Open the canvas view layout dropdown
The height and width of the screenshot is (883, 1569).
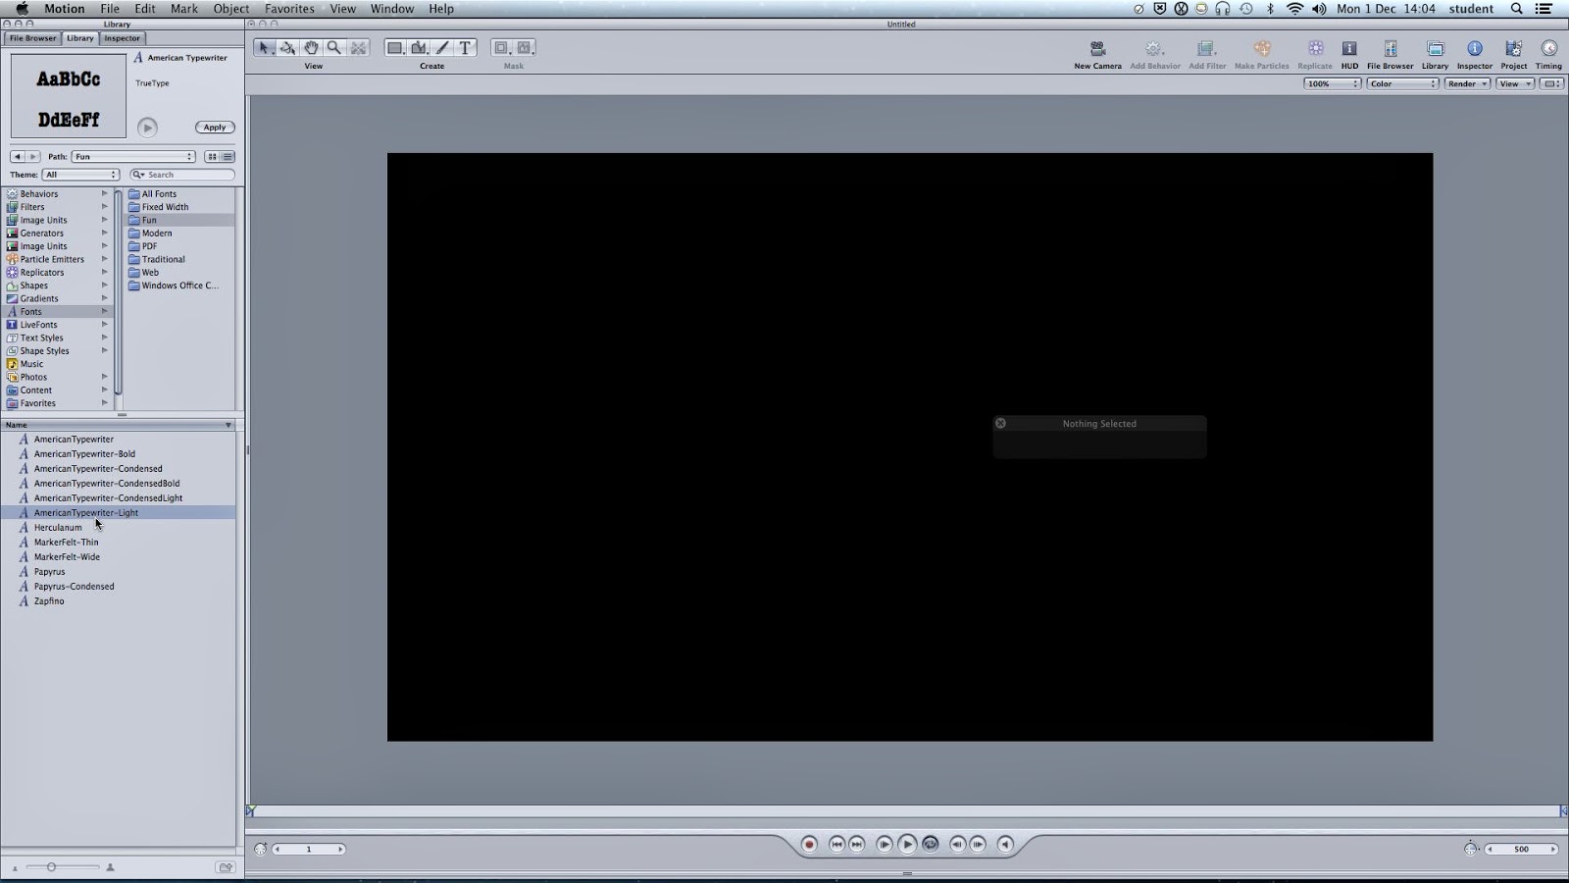coord(1552,83)
